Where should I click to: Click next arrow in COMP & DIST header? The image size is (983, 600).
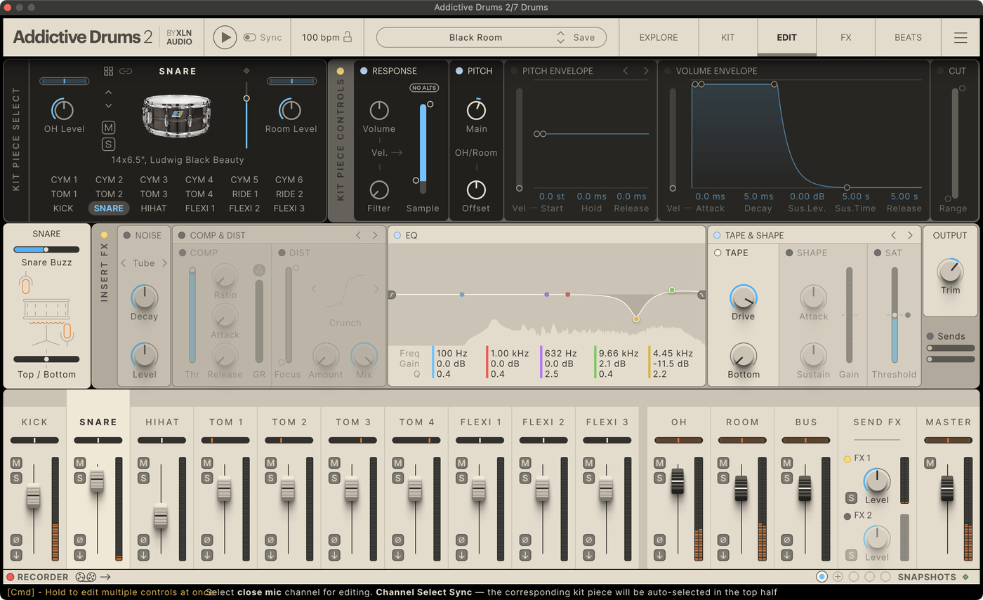pyautogui.click(x=375, y=235)
